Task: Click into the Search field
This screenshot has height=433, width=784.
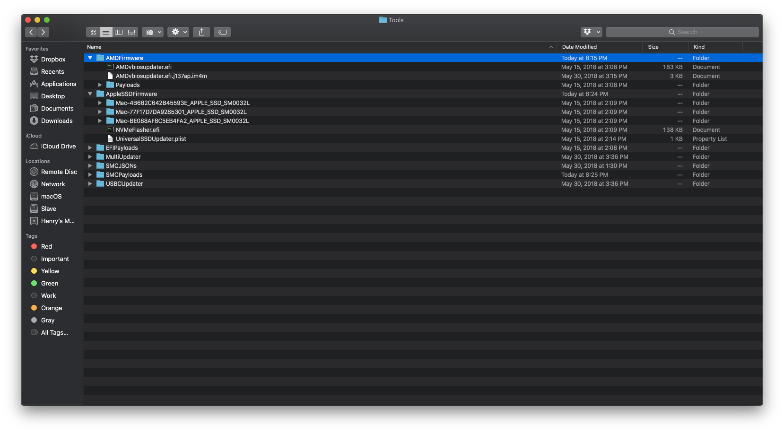Action: (x=682, y=32)
